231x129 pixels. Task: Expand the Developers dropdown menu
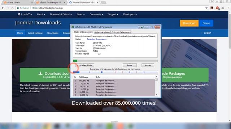(x=130, y=14)
